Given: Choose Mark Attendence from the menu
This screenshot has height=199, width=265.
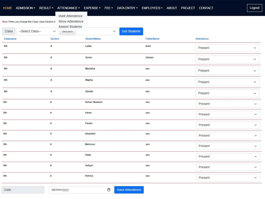Looking at the screenshot, I should [70, 16].
